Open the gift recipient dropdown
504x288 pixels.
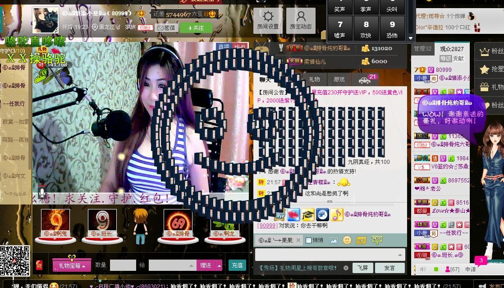pos(191,265)
